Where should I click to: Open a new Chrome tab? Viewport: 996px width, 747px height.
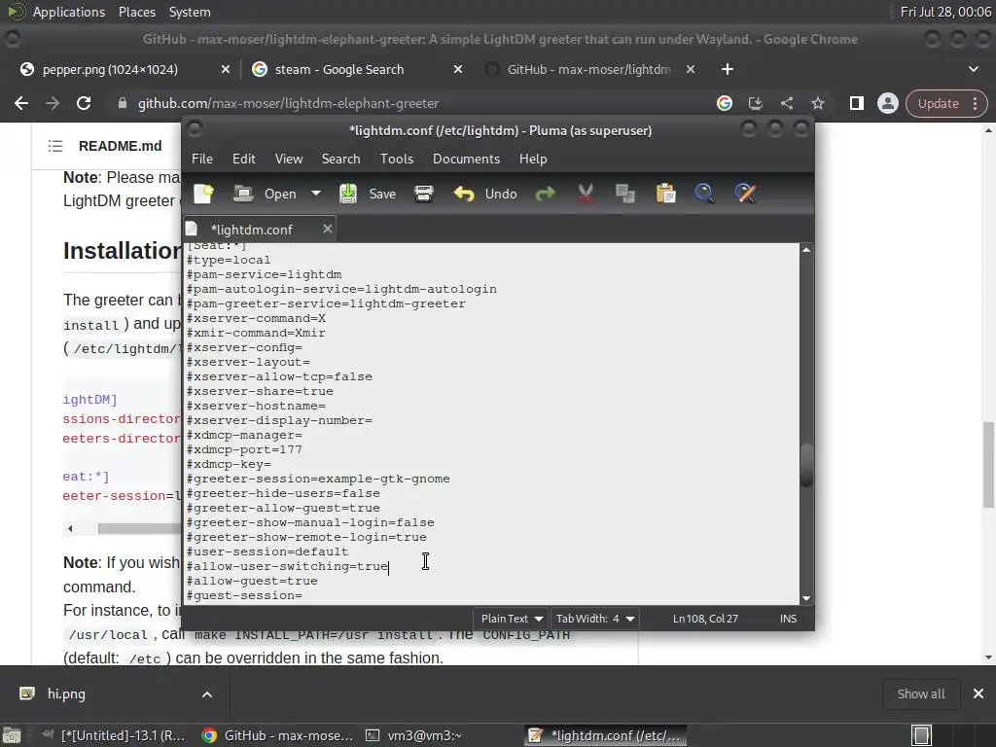(x=728, y=69)
